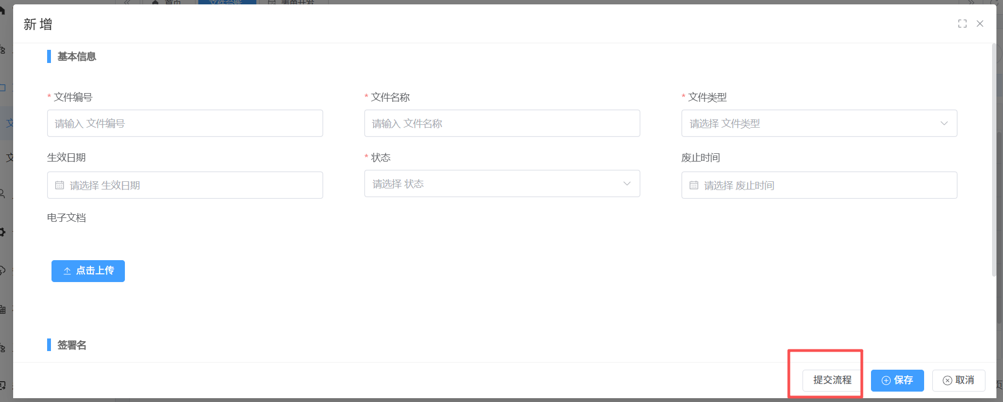
Task: Click the upload arrow on 点击上传
Action: (x=67, y=271)
